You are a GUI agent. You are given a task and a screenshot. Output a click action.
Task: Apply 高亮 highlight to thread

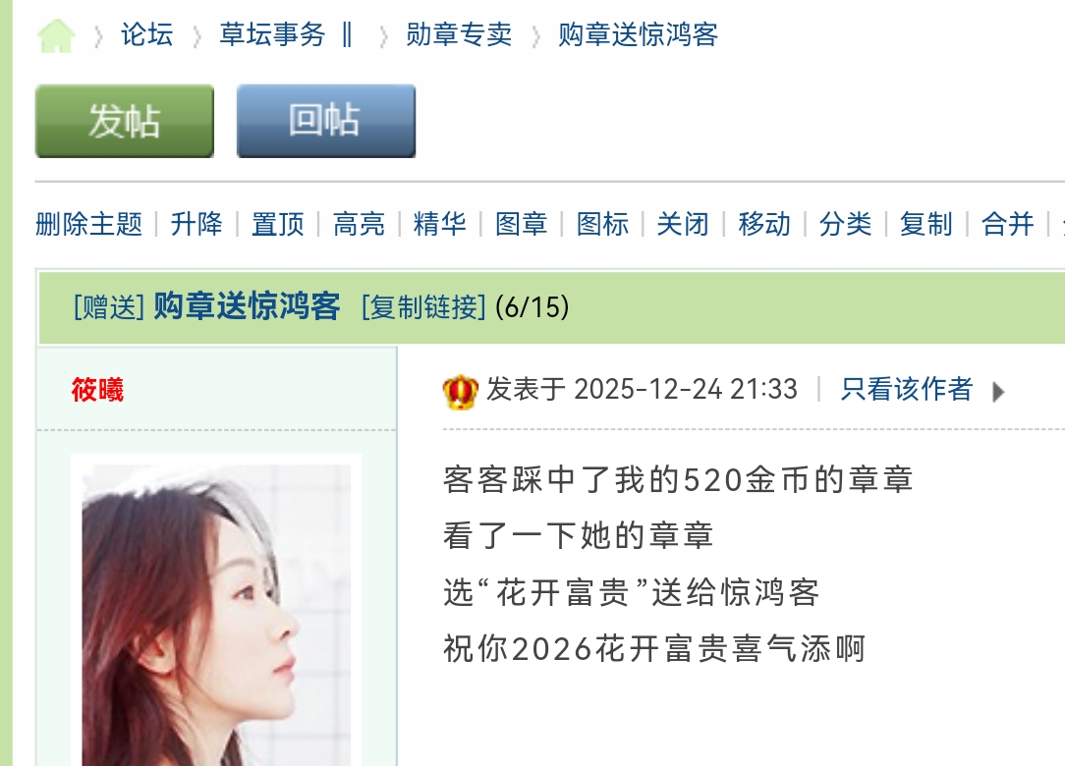click(359, 224)
